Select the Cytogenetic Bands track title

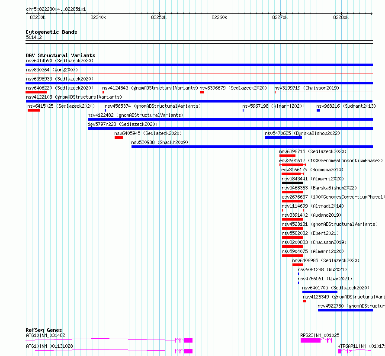[x=51, y=32]
